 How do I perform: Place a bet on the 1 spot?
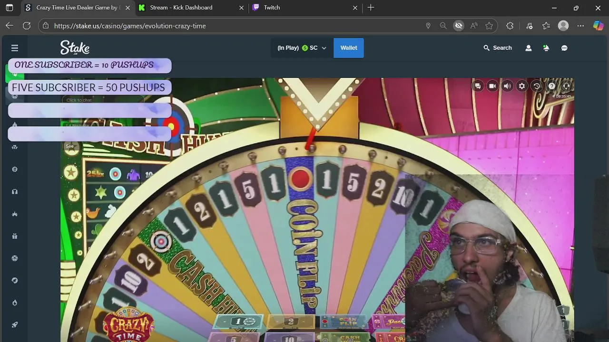pos(238,322)
